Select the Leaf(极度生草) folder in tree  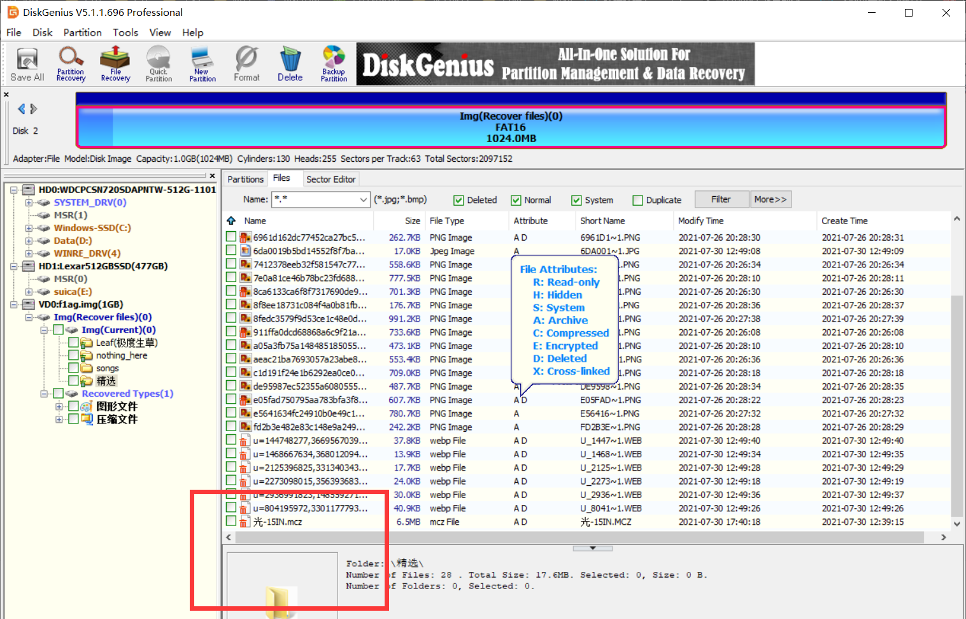point(126,343)
